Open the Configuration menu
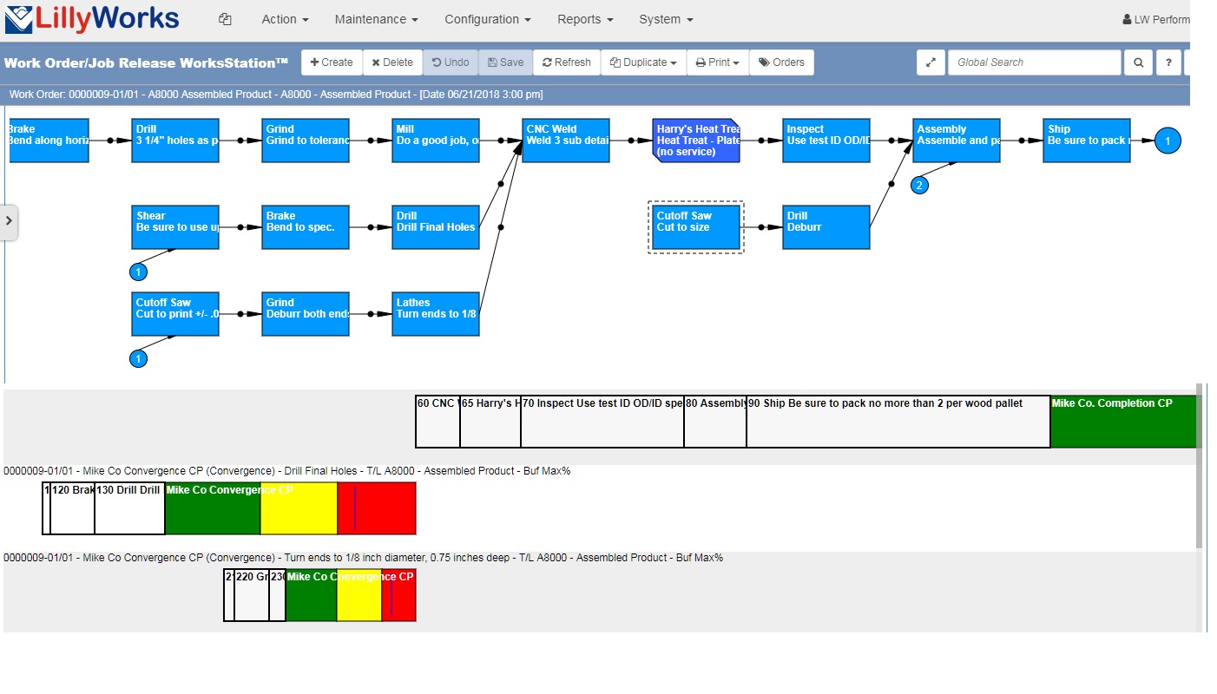The height and width of the screenshot is (694, 1217). (488, 19)
